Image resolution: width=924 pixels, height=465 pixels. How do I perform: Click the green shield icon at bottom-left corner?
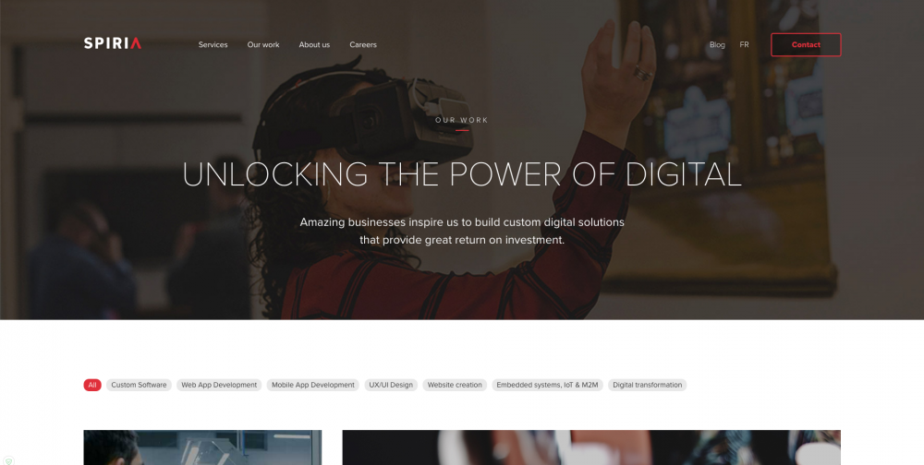tap(8, 461)
